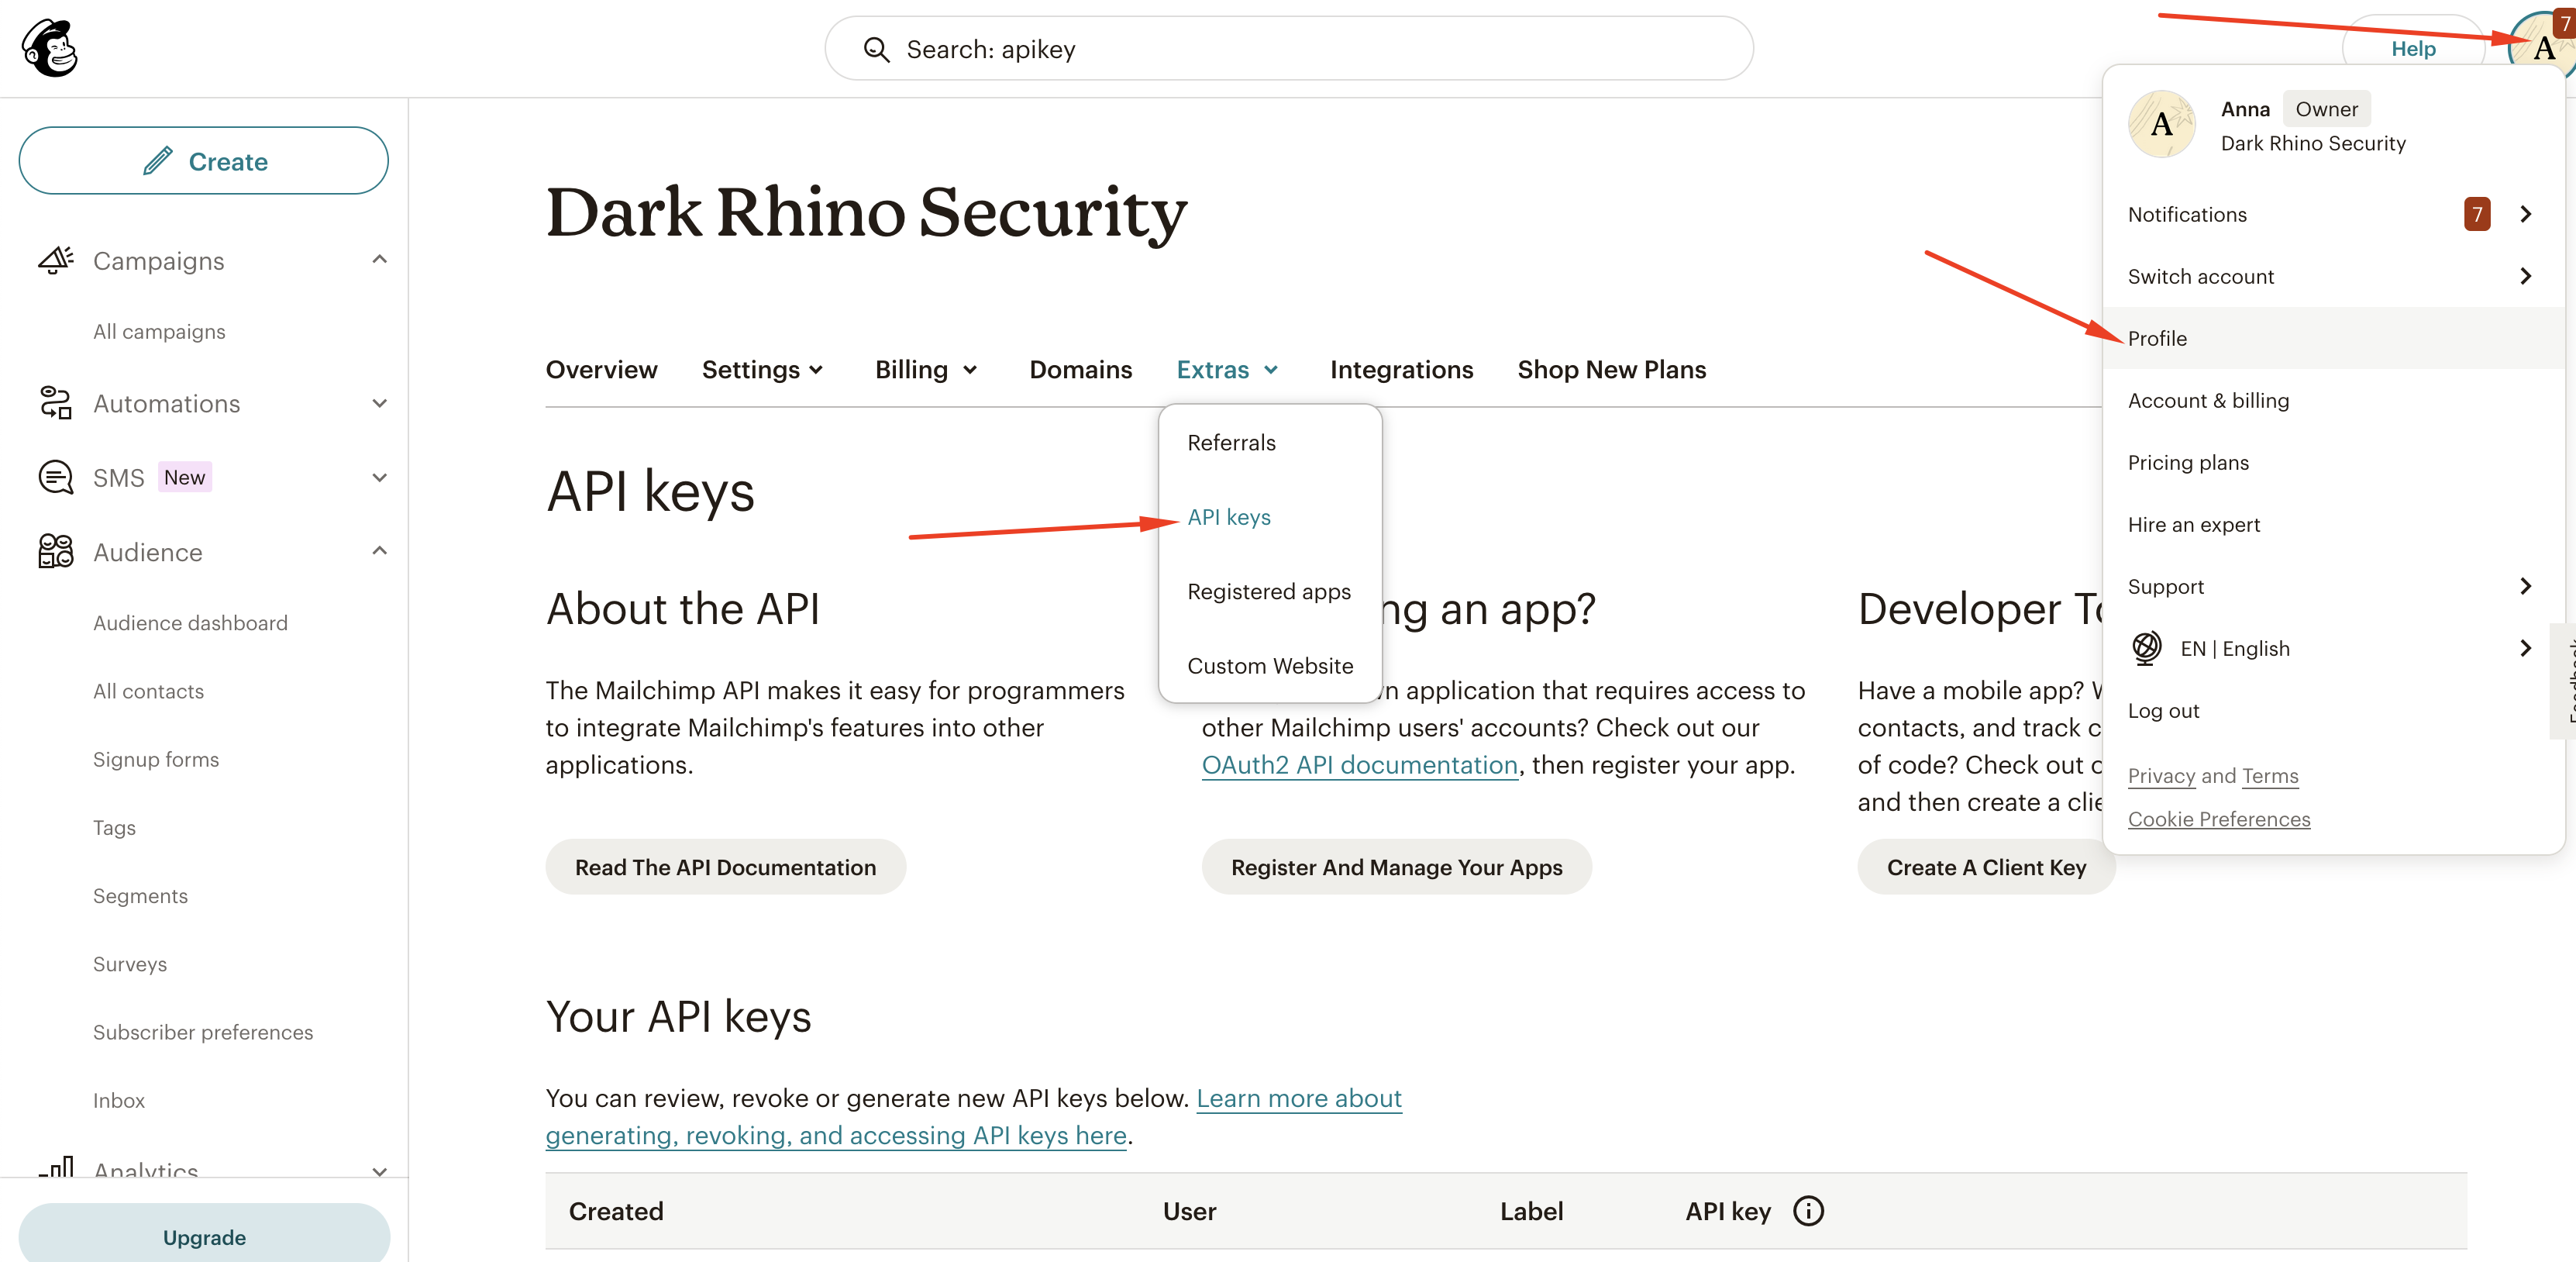The image size is (2576, 1262).
Task: Click the Mailchimp Freddie logo
Action: coord(50,49)
